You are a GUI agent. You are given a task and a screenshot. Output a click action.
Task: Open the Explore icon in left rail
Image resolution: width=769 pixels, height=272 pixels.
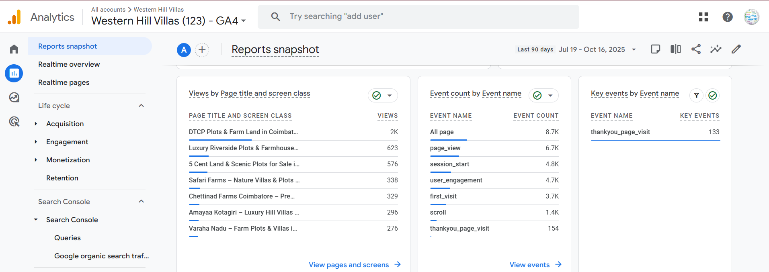(14, 98)
